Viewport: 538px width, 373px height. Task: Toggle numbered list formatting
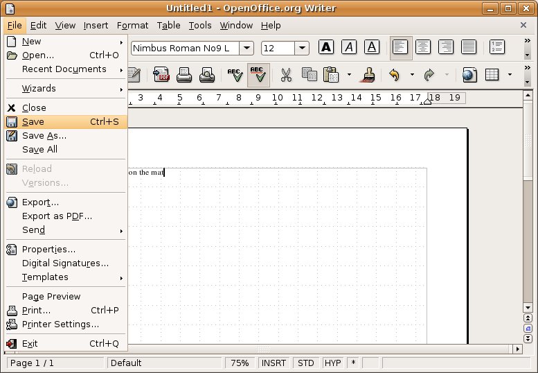[x=497, y=47]
